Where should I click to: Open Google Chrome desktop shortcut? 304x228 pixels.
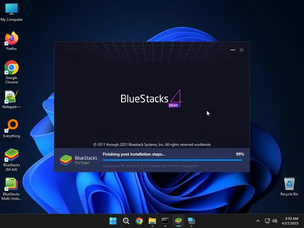(x=12, y=72)
